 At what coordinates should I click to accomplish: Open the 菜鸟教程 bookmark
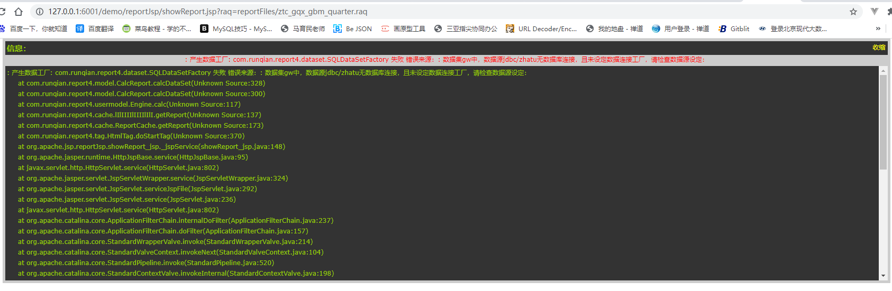pos(157,29)
